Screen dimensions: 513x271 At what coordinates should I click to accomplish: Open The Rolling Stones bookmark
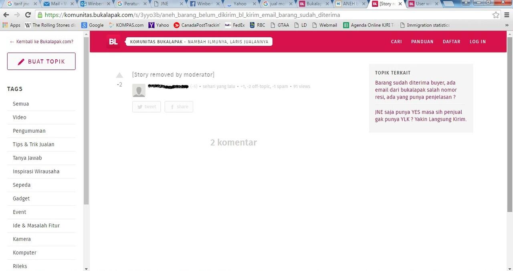pos(50,25)
